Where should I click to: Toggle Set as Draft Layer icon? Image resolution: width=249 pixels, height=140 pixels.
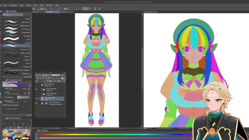pos(44,78)
